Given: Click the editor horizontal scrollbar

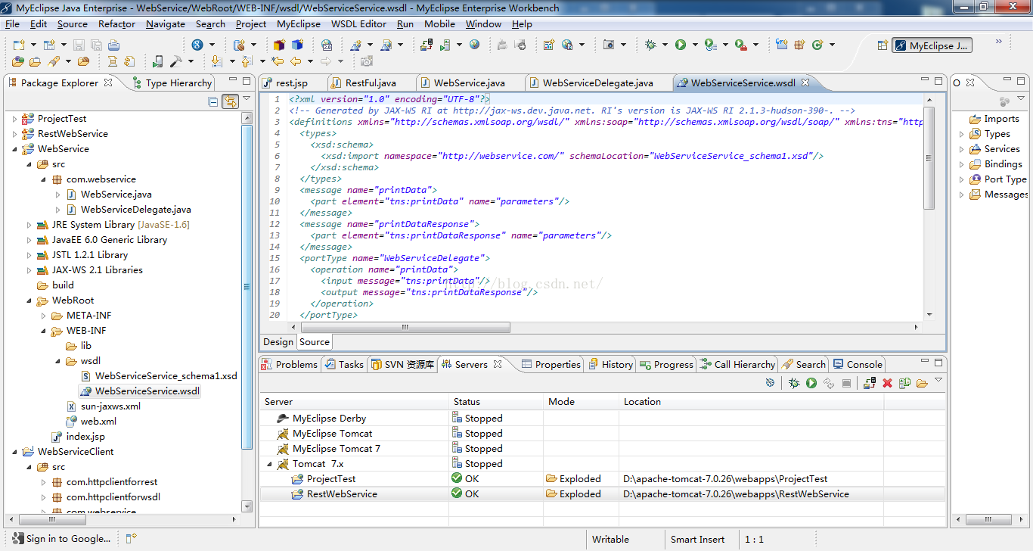Looking at the screenshot, I should coord(405,328).
